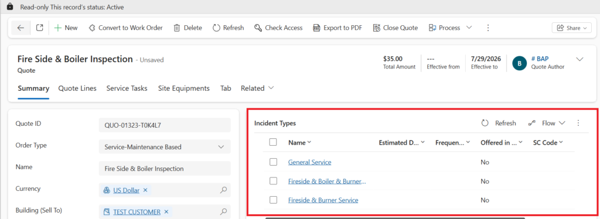Image resolution: width=600 pixels, height=219 pixels.
Task: Click the Process flow icon
Action: pos(432,28)
